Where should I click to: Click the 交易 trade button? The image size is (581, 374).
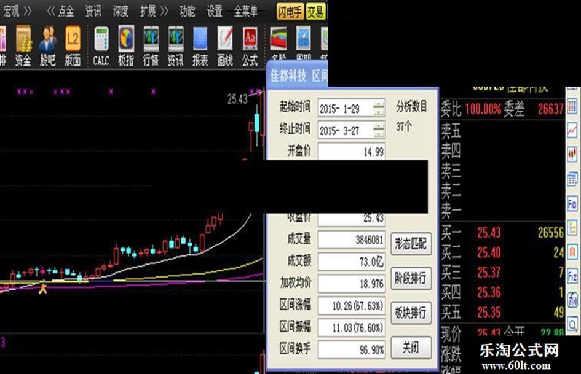pyautogui.click(x=315, y=12)
